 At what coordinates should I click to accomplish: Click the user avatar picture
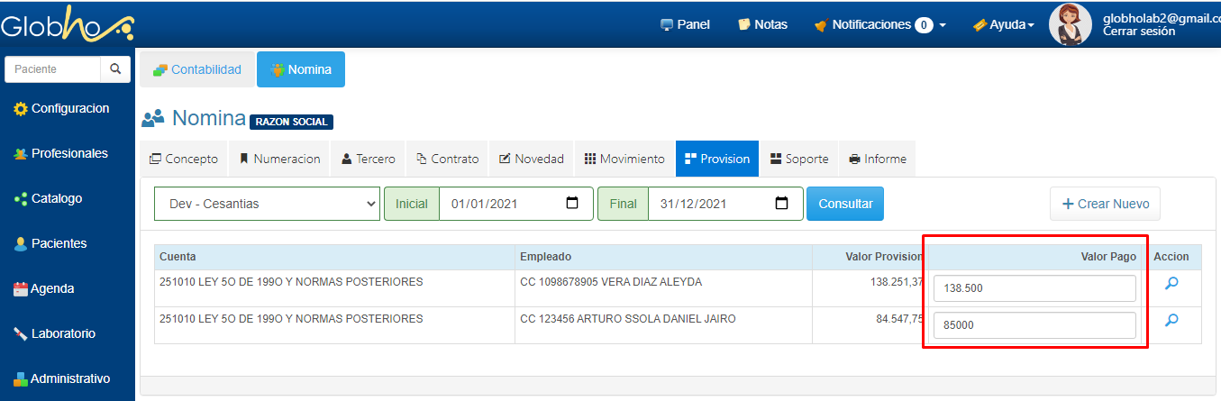1071,24
